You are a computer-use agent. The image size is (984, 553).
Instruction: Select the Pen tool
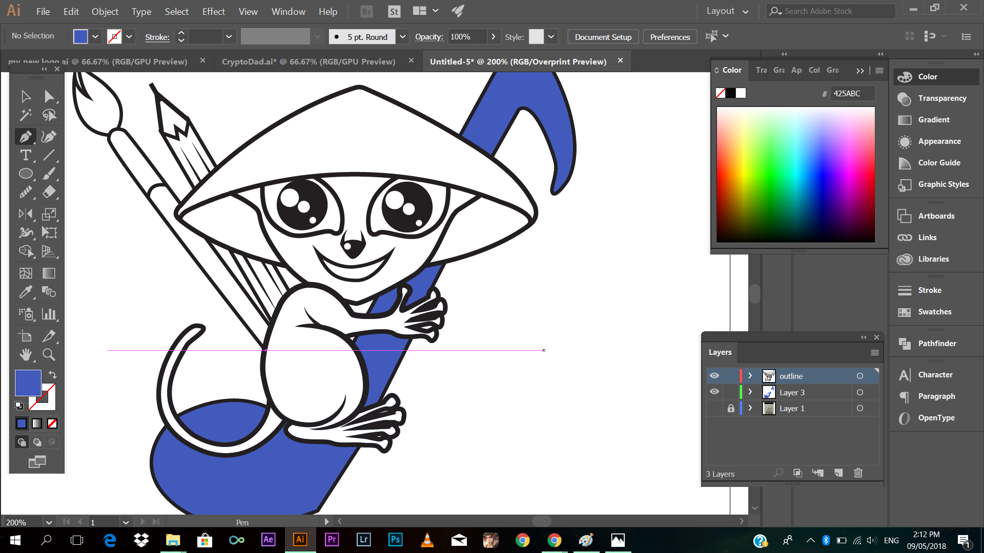(26, 137)
